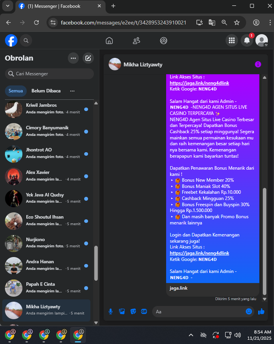274x344 pixels.
Task: Open Mikha Liztyawty profile from chat header
Action: (x=135, y=64)
